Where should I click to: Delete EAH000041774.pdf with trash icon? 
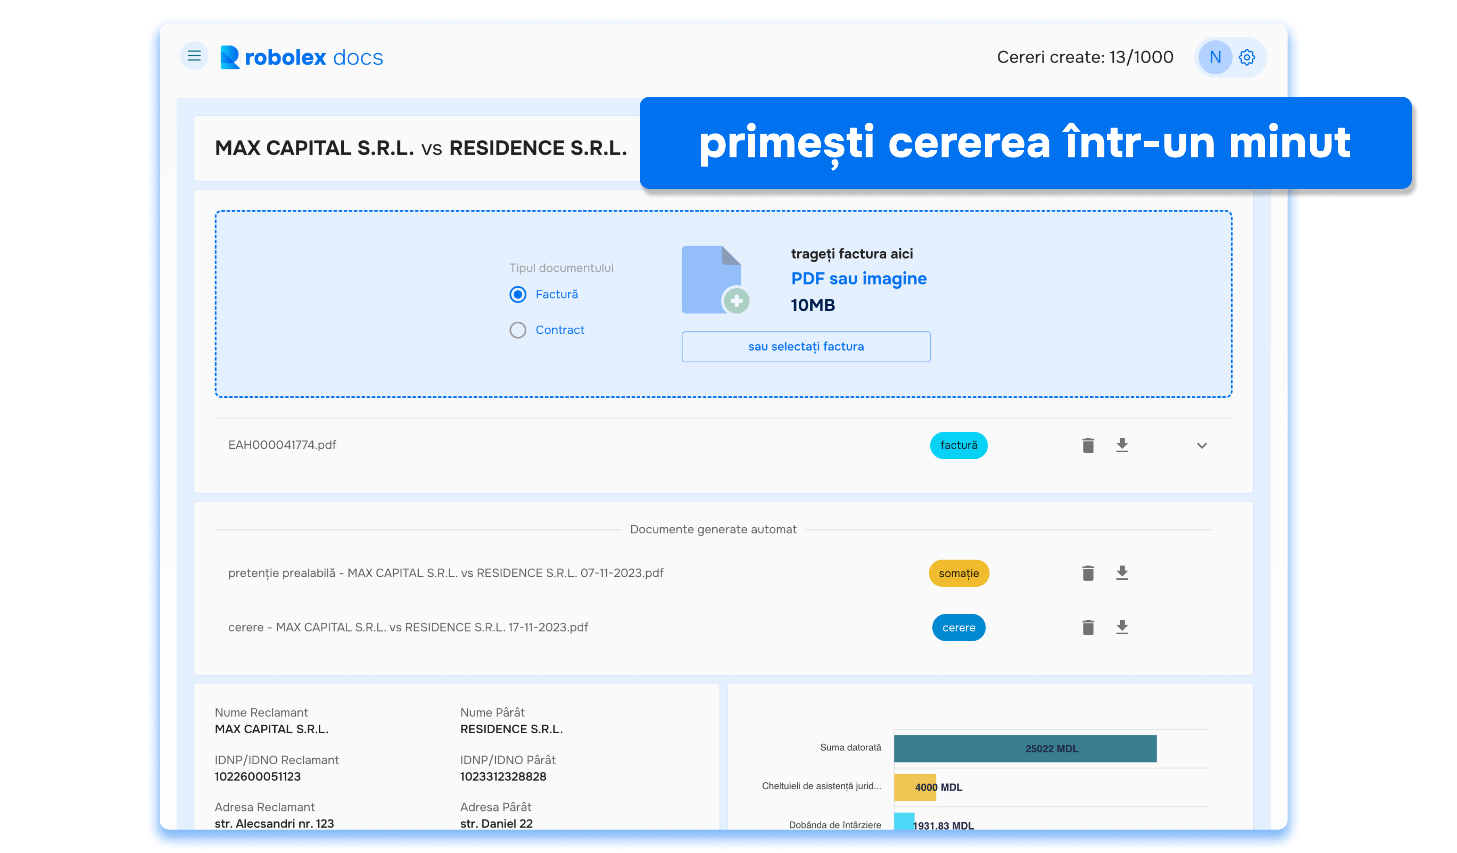click(x=1088, y=445)
